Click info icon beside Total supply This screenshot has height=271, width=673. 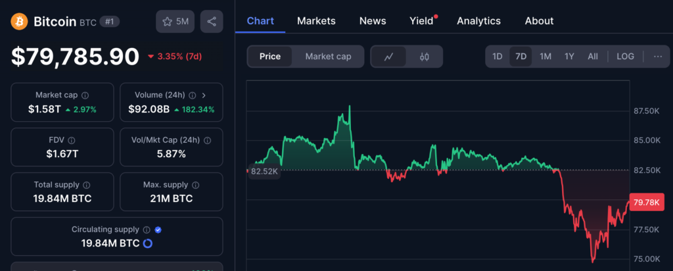[87, 185]
